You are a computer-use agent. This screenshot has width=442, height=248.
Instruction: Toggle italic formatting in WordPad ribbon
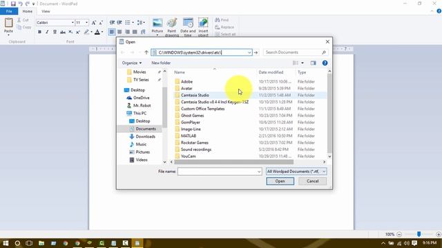(x=47, y=32)
